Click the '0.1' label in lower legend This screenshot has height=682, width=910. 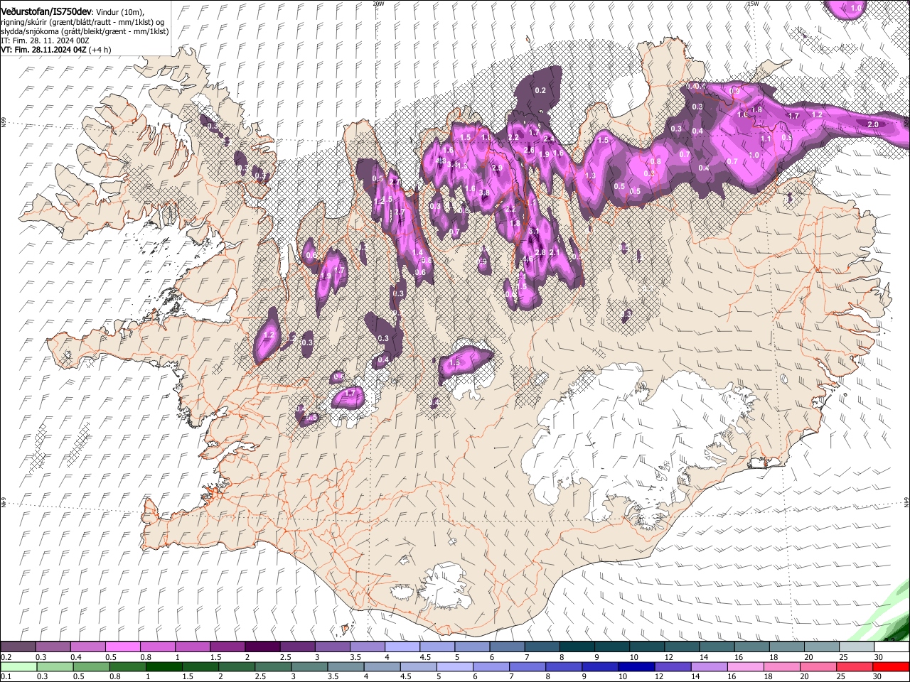click(6, 677)
